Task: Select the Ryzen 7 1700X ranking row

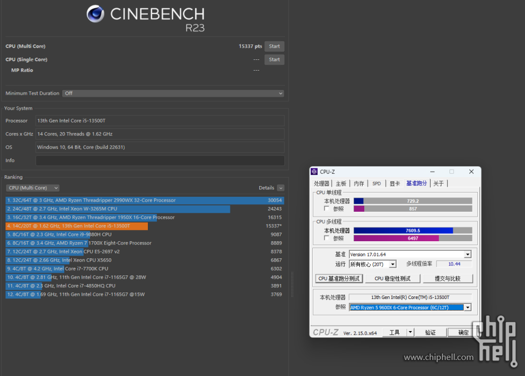Action: [145, 243]
